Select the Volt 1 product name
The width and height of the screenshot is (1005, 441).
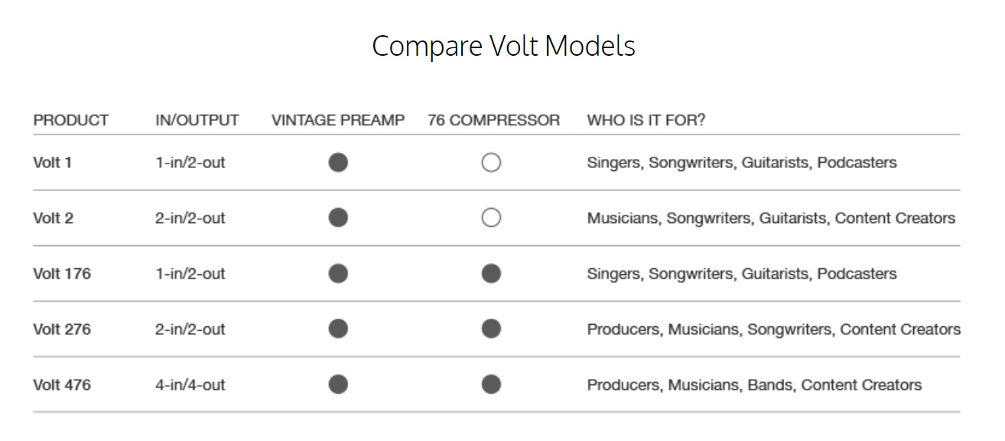[x=52, y=163]
